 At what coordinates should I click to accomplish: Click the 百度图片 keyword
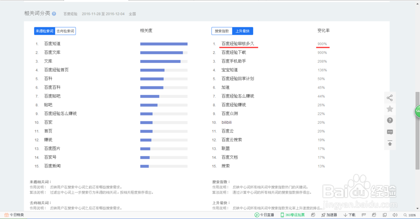[52, 149]
